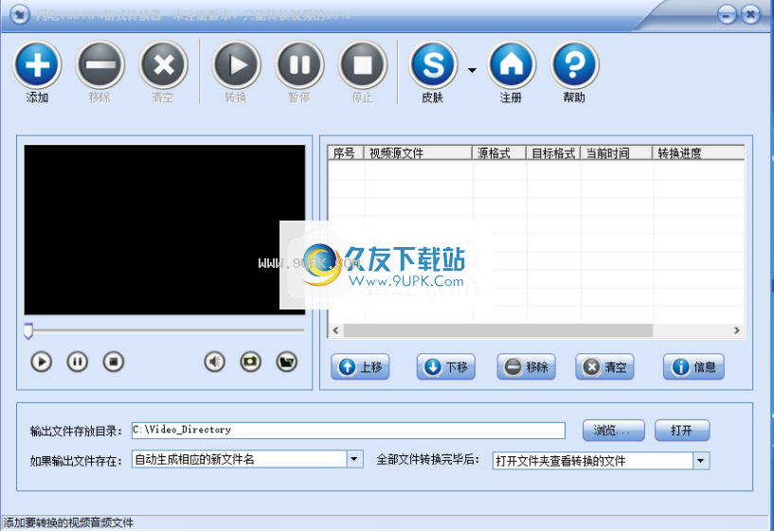The width and height of the screenshot is (774, 531).
Task: Stop the preview video
Action: [114, 362]
